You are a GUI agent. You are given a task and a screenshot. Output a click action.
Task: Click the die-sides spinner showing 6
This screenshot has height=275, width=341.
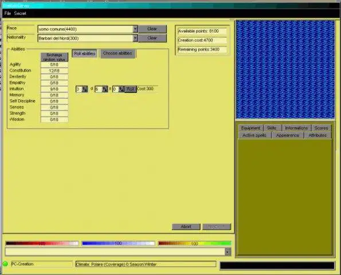click(101, 89)
